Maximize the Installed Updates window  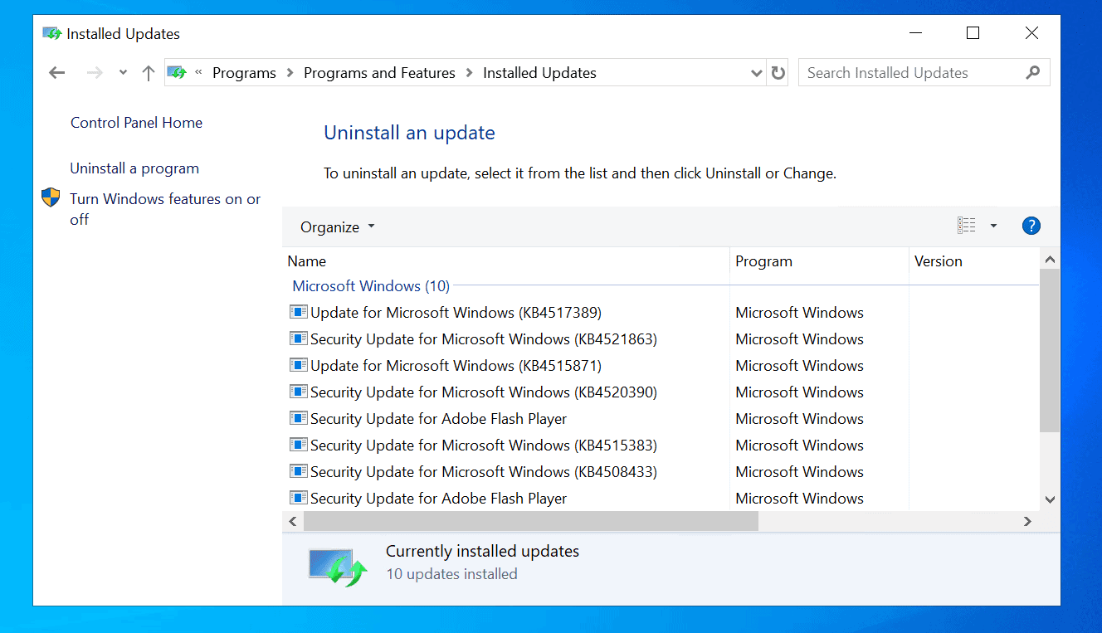973,33
